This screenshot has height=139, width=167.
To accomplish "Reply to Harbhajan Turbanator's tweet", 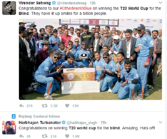I will tap(21, 136).
